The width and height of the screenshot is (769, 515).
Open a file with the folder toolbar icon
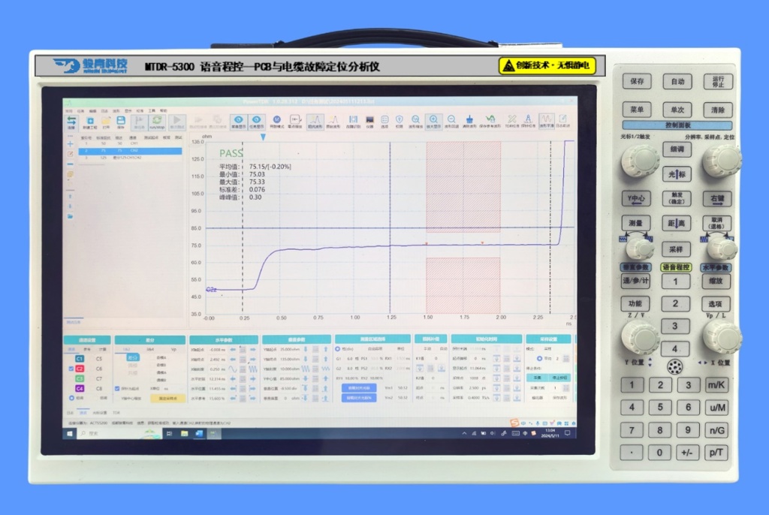pos(106,122)
